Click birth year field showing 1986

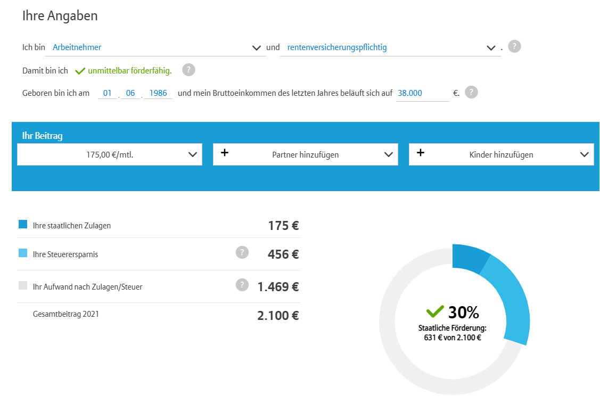(x=158, y=93)
